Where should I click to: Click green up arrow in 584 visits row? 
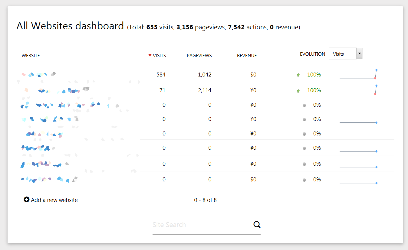298,75
